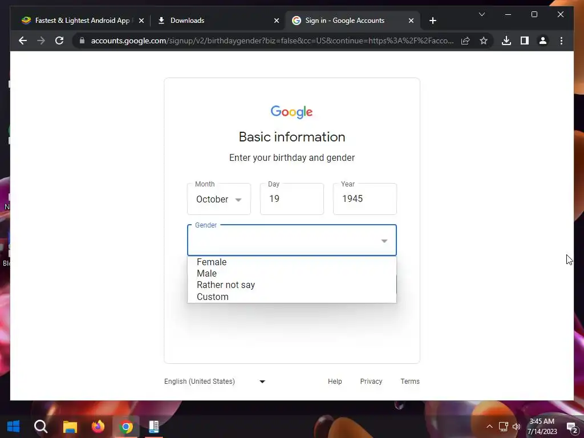Minimize the Chrome window

[x=508, y=14]
